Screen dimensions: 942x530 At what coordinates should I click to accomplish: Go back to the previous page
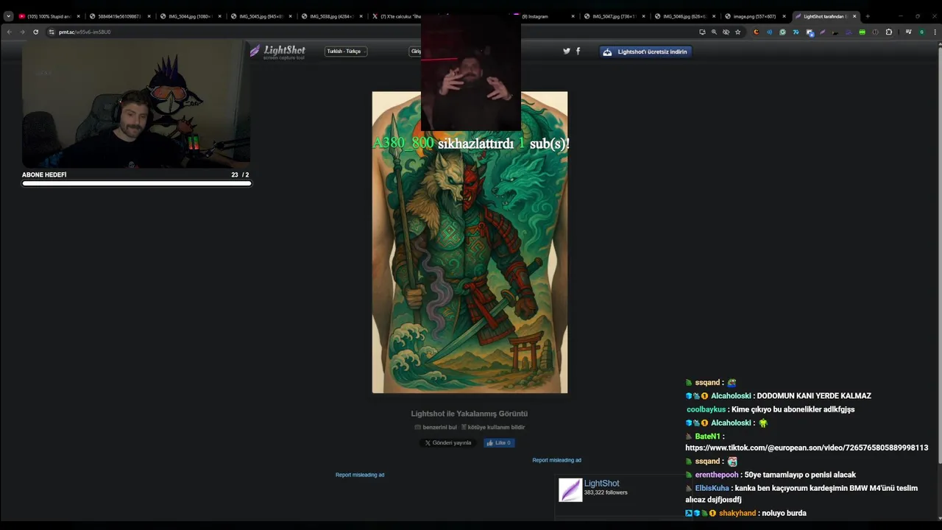tap(9, 32)
